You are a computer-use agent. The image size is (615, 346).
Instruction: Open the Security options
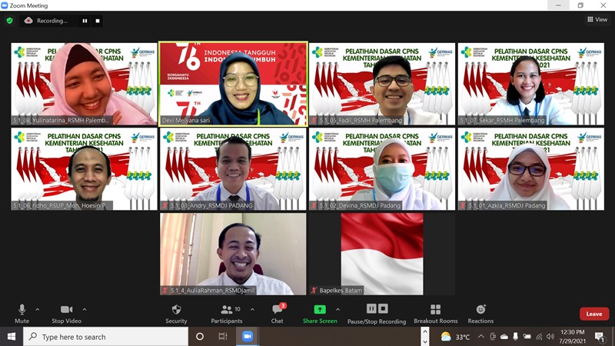point(176,312)
